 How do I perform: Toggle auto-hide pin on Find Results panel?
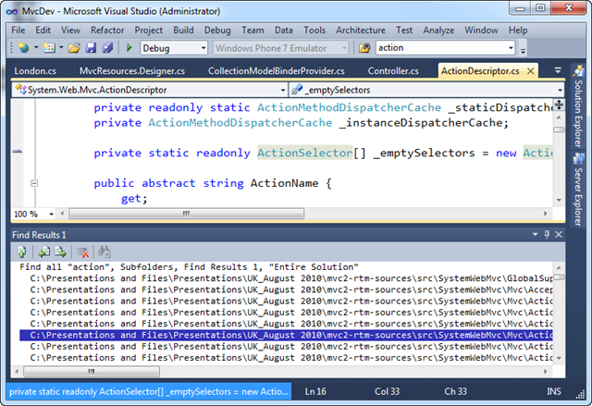[547, 235]
